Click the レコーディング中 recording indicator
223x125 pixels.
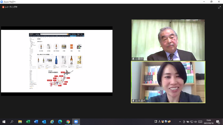click(10, 7)
